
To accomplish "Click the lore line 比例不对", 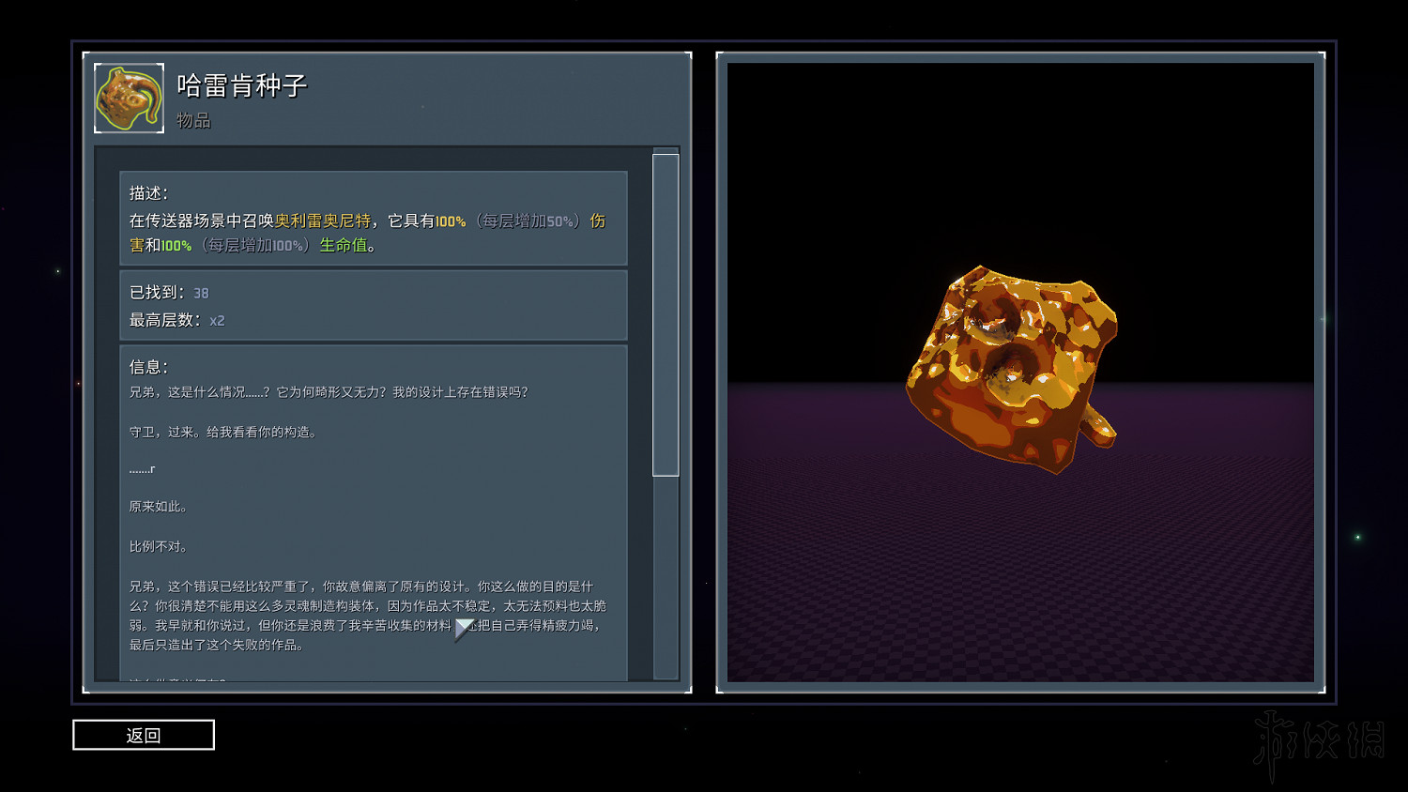I will [x=159, y=547].
